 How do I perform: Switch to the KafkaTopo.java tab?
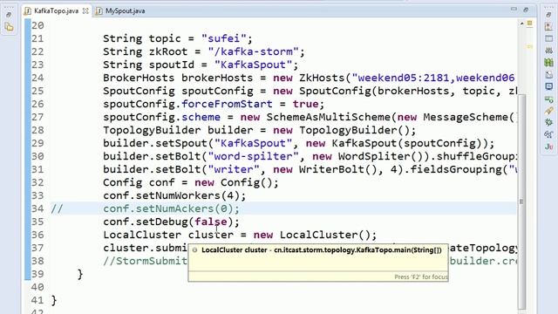[x=56, y=11]
